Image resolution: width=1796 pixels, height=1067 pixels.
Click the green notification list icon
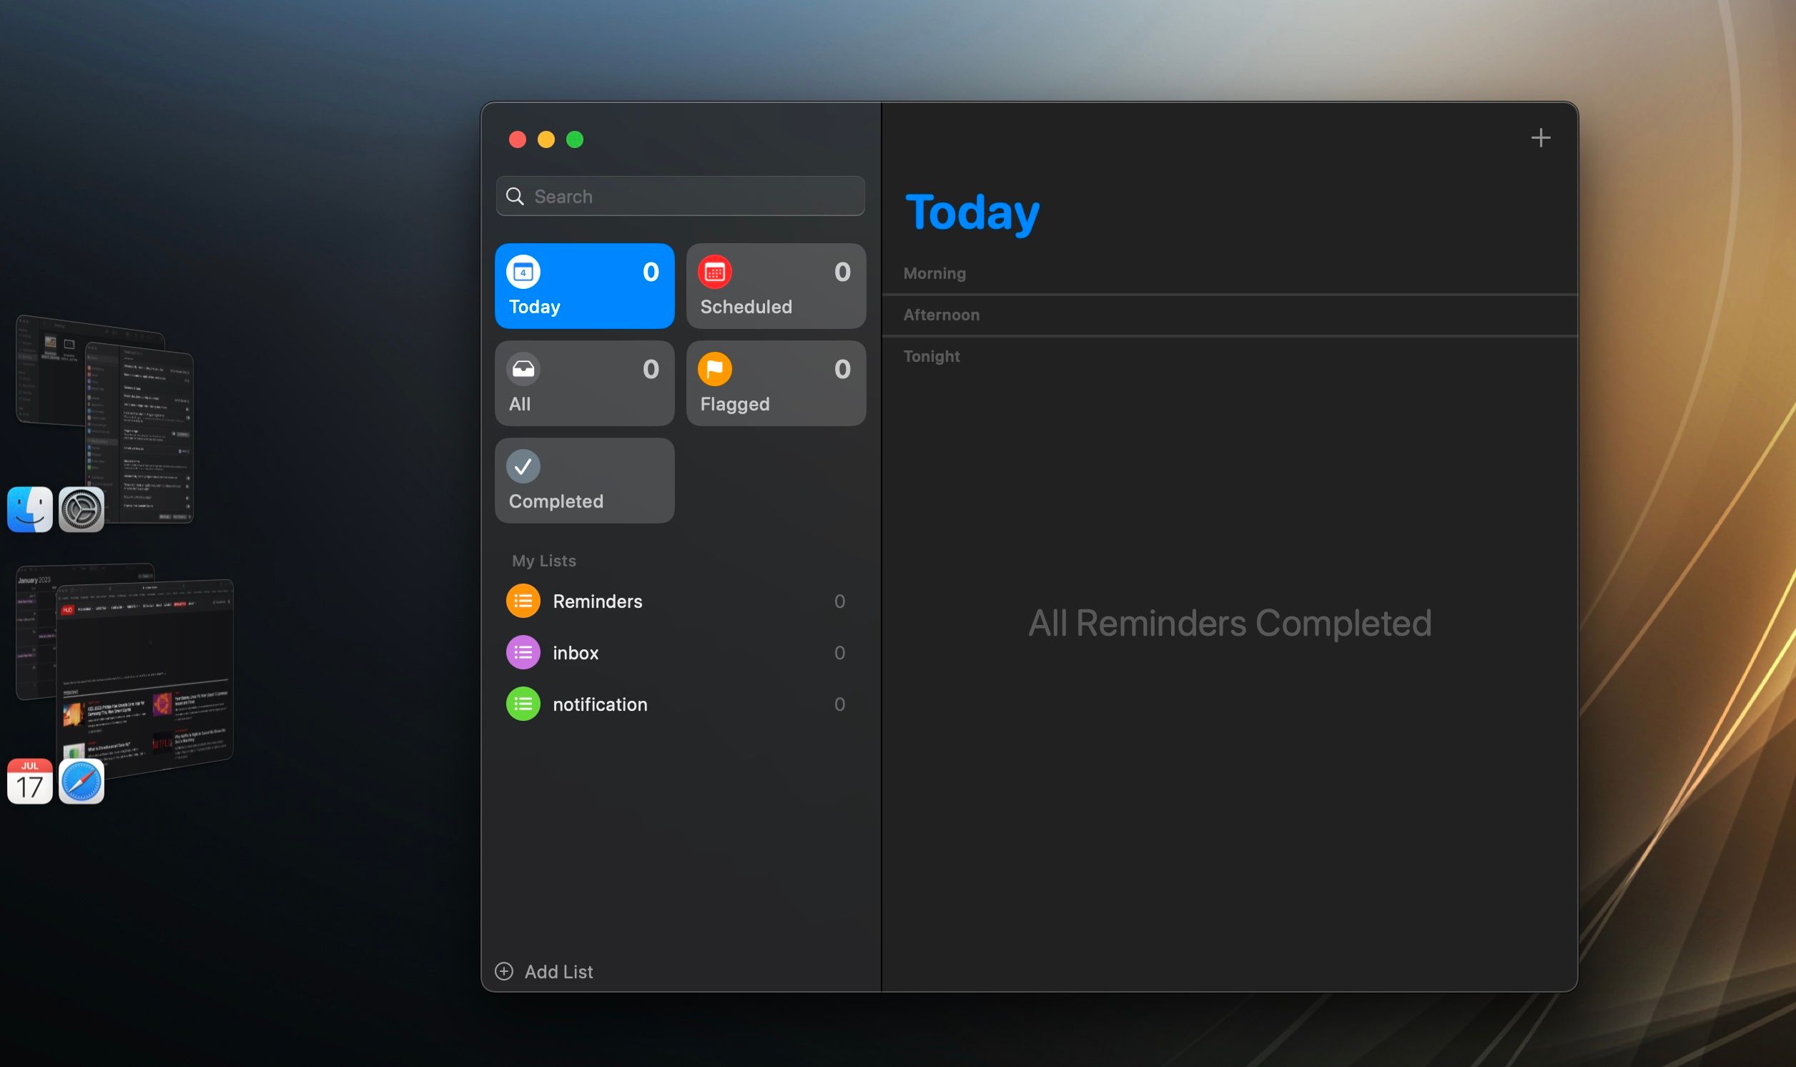tap(523, 704)
